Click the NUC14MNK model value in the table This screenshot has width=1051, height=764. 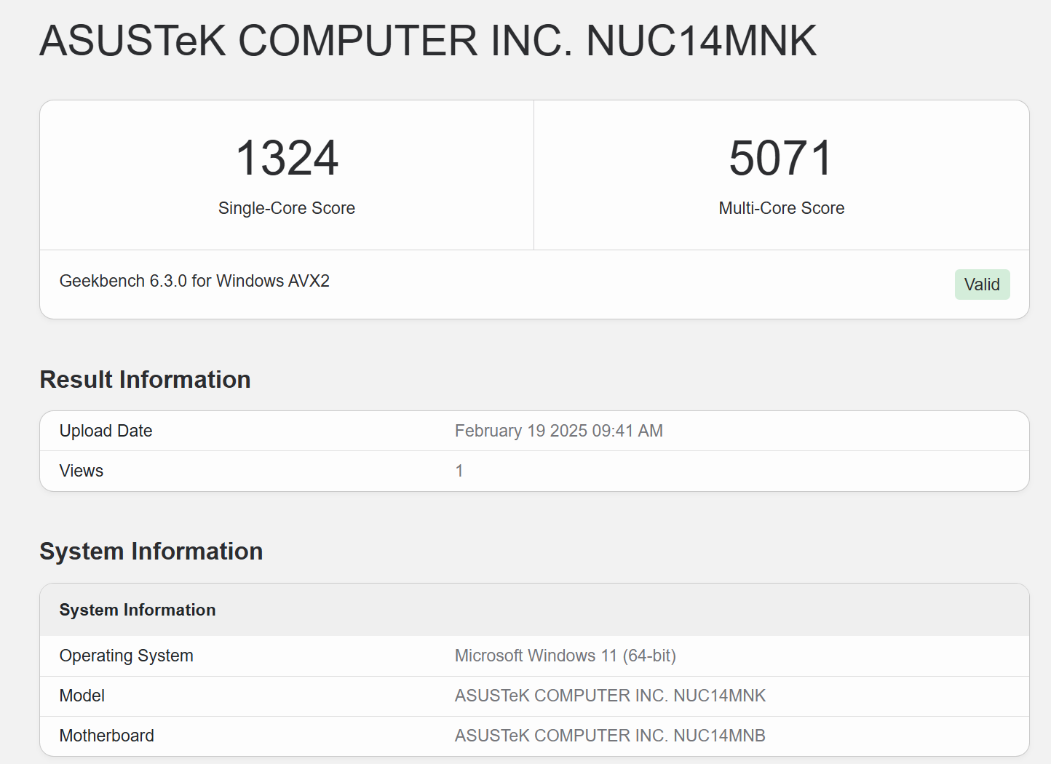tap(610, 696)
